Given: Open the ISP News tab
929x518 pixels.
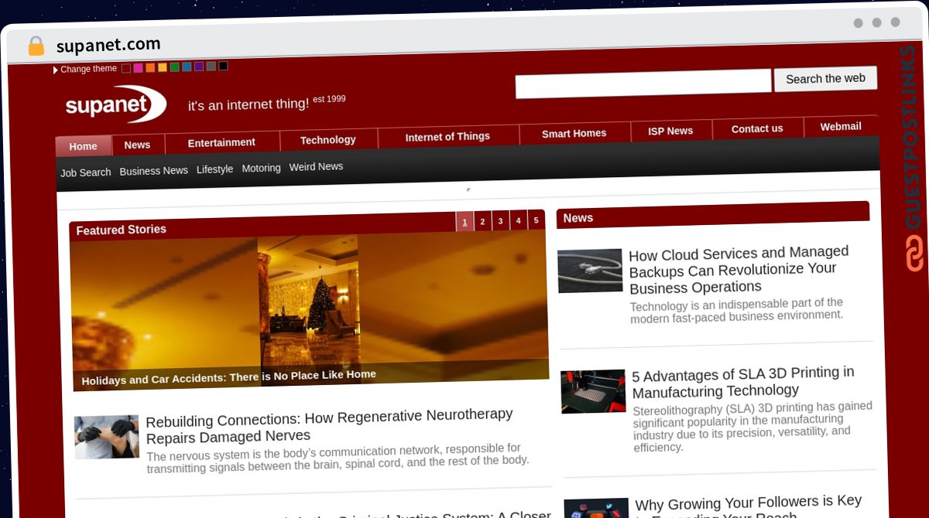Looking at the screenshot, I should point(670,131).
